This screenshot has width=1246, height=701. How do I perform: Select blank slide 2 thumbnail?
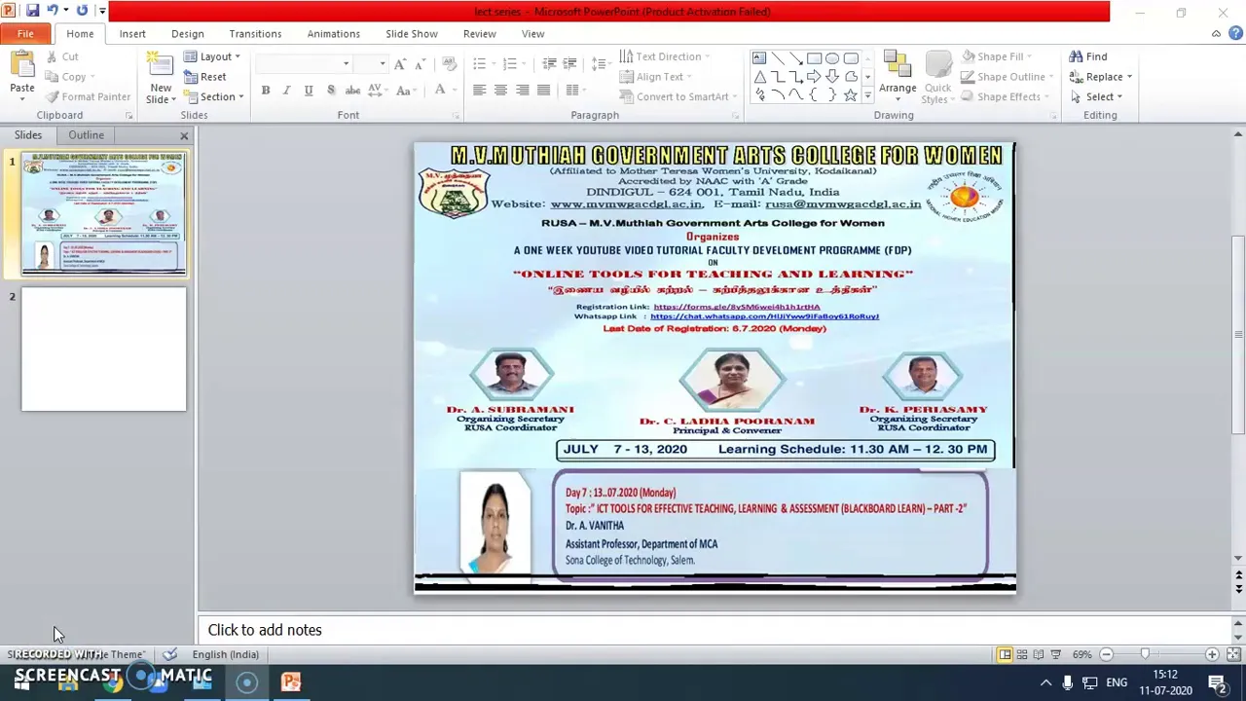[103, 349]
